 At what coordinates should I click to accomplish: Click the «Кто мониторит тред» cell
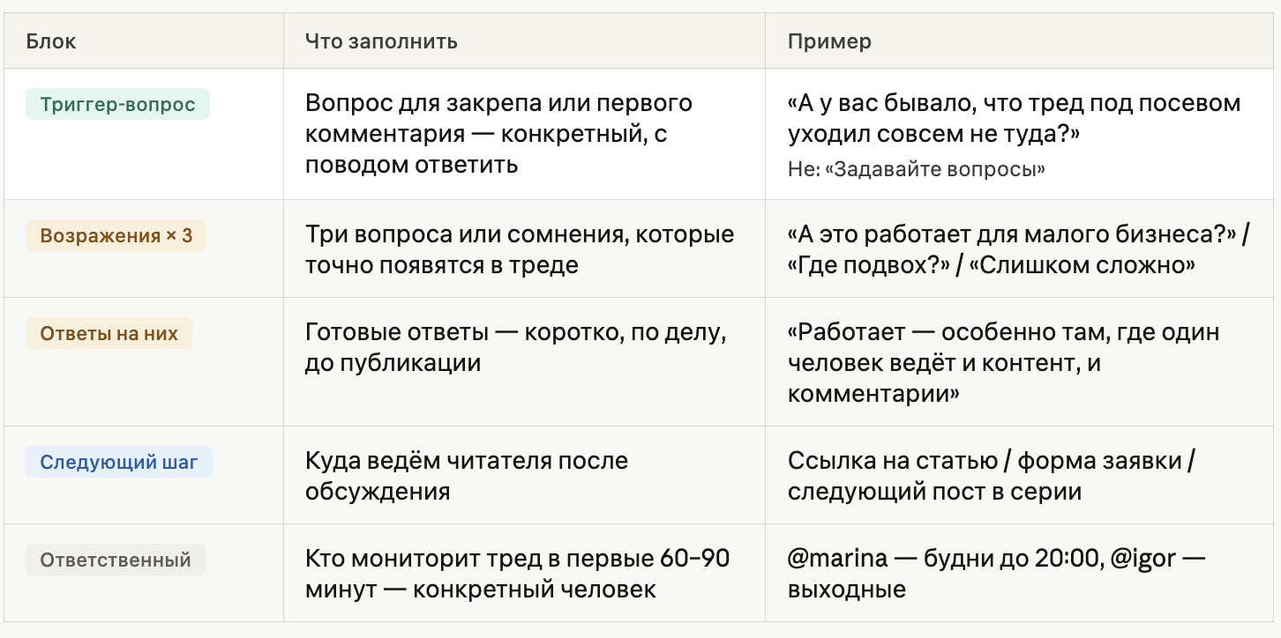tap(517, 574)
